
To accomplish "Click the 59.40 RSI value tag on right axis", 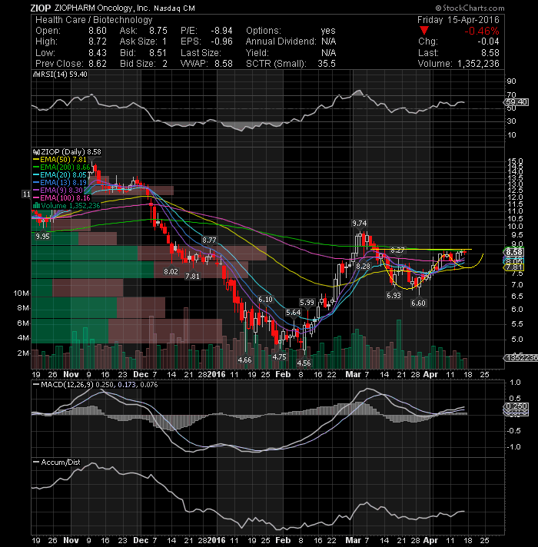I will click(516, 102).
